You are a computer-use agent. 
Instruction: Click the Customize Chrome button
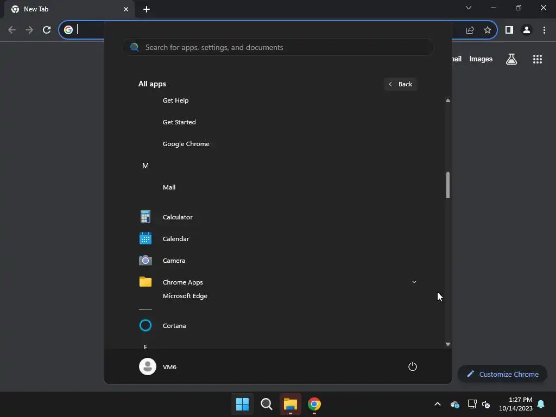click(x=502, y=374)
